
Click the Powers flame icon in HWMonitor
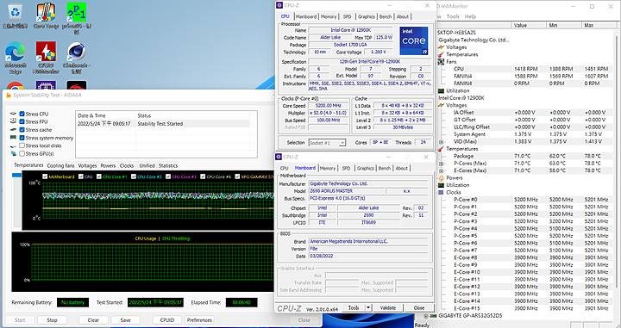(441, 178)
